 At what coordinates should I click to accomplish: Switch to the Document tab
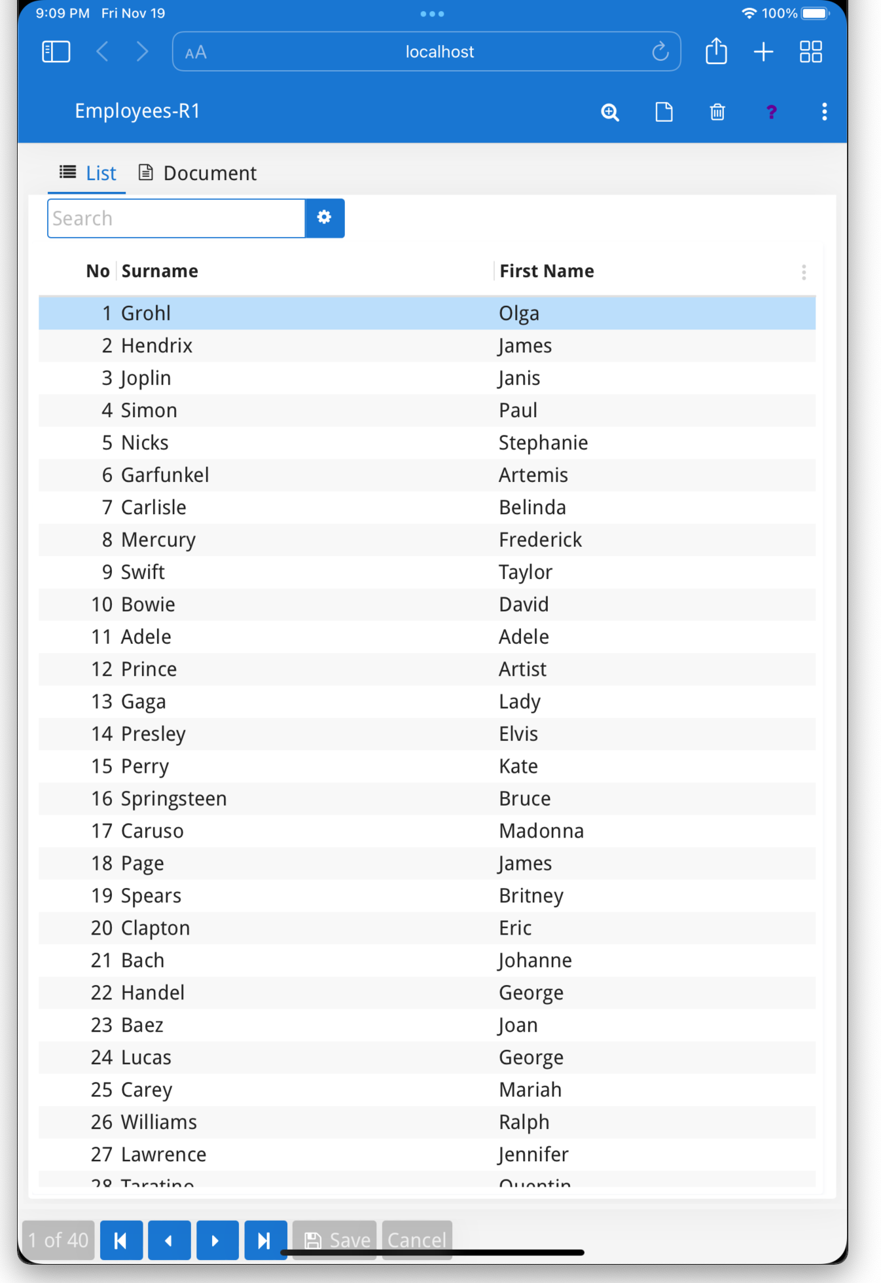(x=197, y=172)
